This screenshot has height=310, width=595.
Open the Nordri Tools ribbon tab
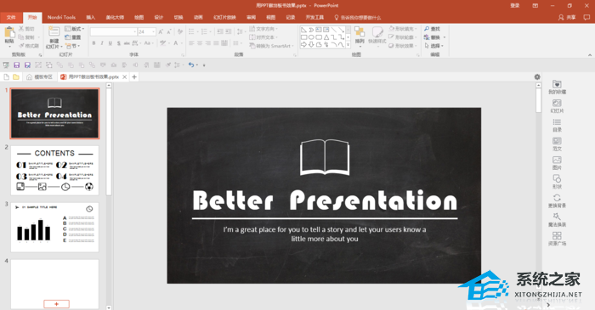(61, 17)
